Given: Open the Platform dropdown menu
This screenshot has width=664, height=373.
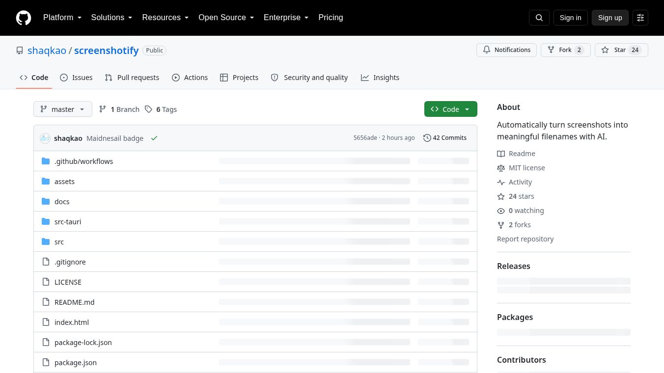Looking at the screenshot, I should (x=62, y=18).
